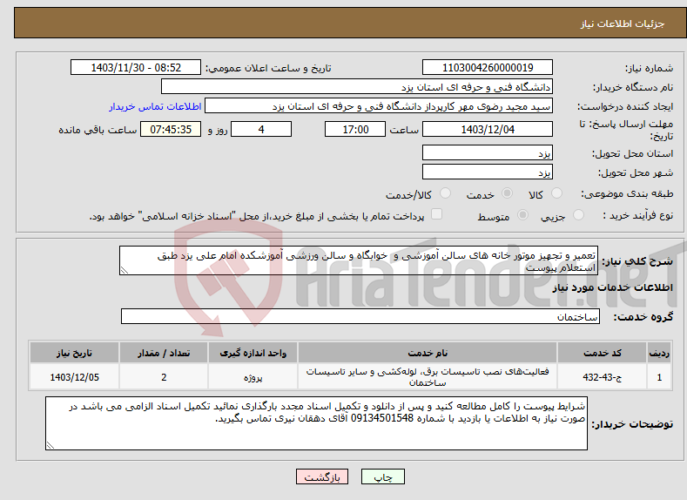Click the deadline time field 17:00

coord(355,129)
